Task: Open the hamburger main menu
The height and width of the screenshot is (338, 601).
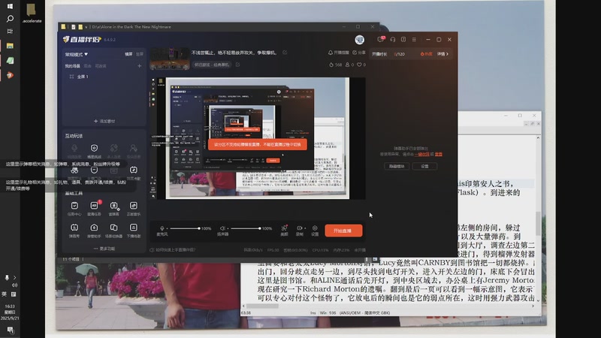Action: click(x=414, y=40)
